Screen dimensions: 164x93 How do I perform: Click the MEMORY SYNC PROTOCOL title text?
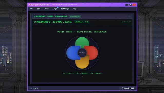(52, 16)
